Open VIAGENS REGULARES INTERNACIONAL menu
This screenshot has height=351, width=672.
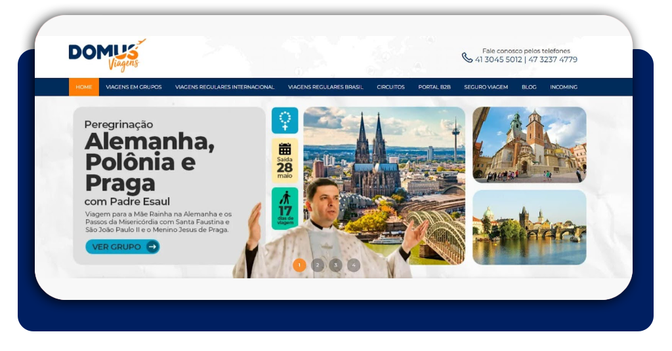click(x=225, y=87)
